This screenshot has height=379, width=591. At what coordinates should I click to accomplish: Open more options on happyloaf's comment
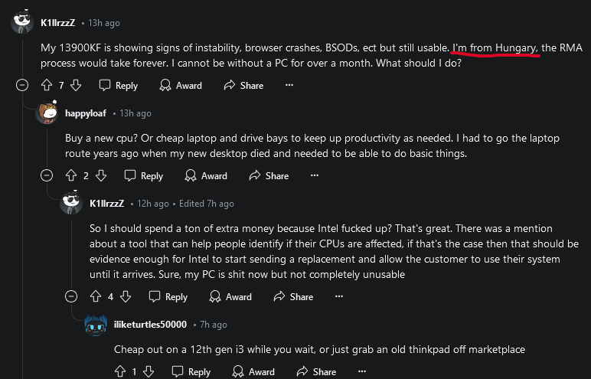coord(315,176)
